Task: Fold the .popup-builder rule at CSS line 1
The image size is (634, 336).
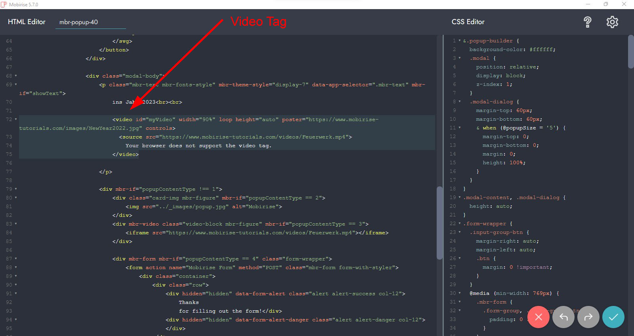Action: (460, 41)
